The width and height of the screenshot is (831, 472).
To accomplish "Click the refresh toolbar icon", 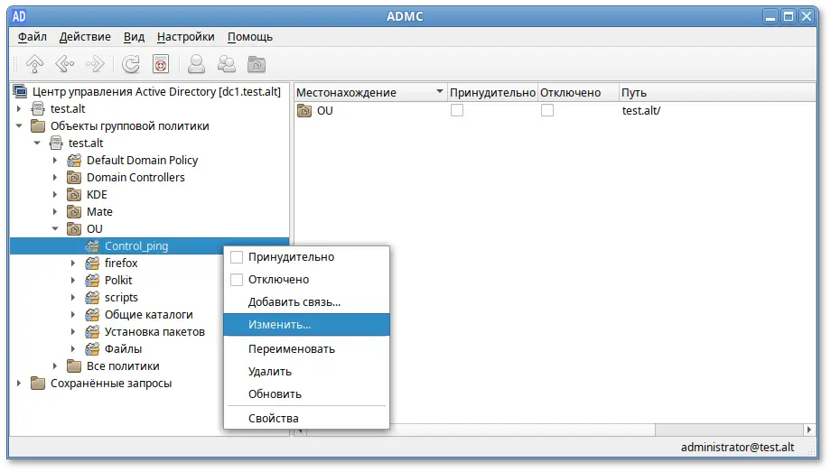I will click(131, 64).
